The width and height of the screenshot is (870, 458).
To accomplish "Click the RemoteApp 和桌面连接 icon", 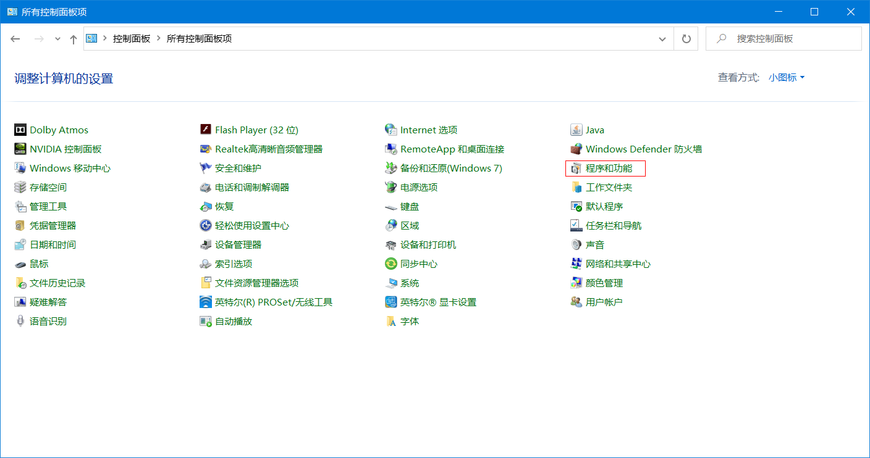I will tap(391, 149).
